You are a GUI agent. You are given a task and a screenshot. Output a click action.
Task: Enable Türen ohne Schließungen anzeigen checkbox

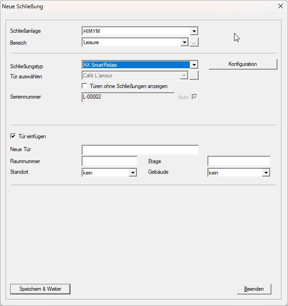click(84, 86)
